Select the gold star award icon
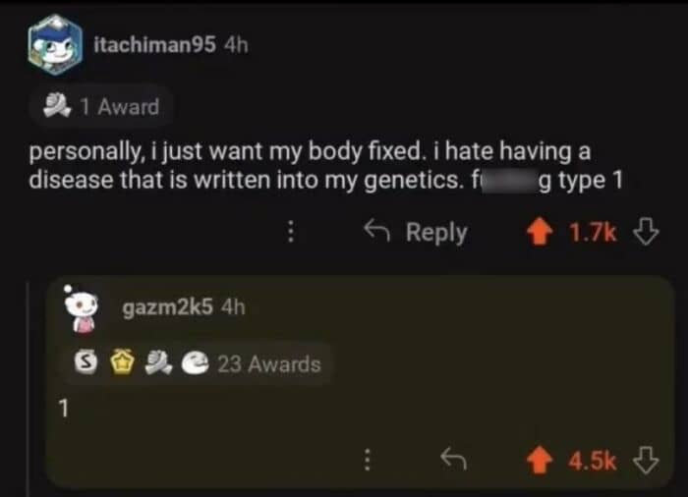Viewport: 688px width, 497px height. tap(122, 361)
